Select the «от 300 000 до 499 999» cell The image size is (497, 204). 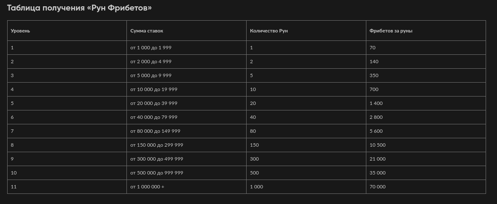[157, 159]
